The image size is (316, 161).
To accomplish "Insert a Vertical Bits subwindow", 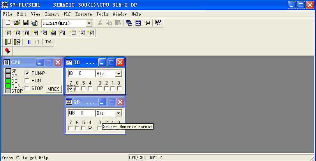I will click(x=62, y=33).
